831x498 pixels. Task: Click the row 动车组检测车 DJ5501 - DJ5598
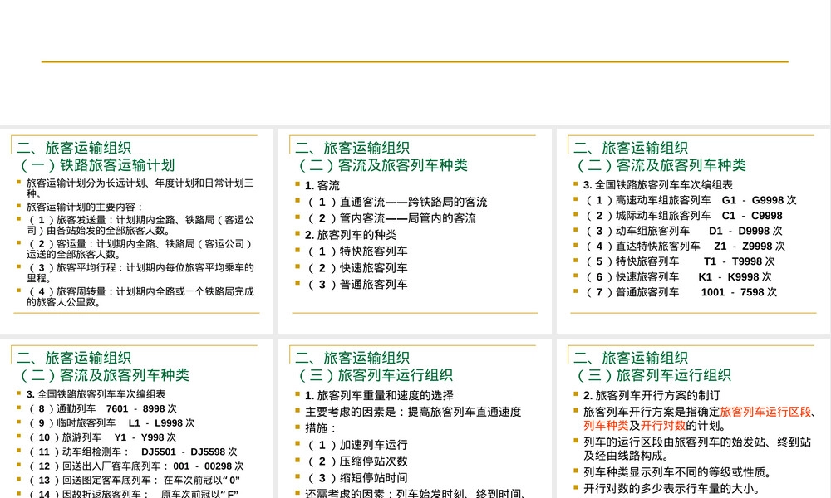(132, 452)
